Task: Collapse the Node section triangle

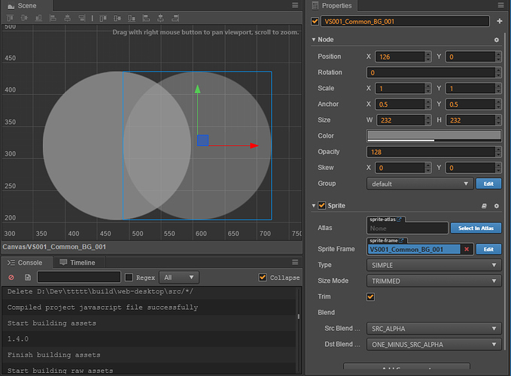Action: (x=314, y=40)
